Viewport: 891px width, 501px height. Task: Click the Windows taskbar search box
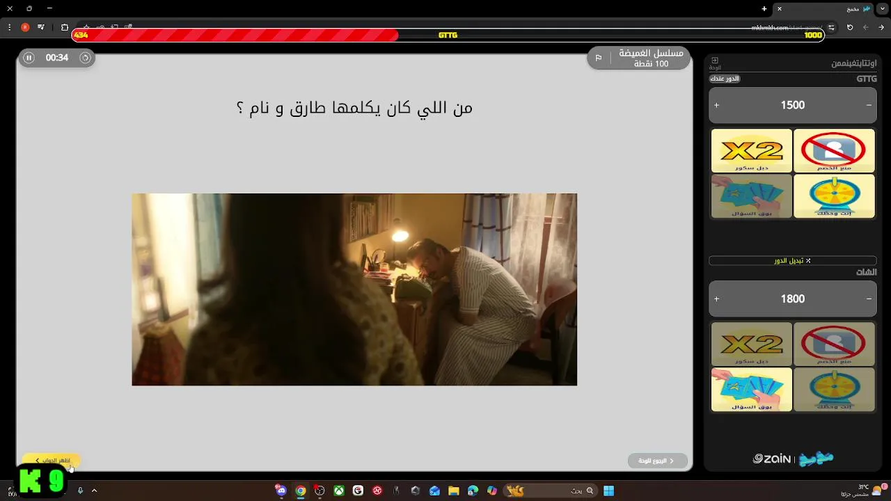[552, 491]
